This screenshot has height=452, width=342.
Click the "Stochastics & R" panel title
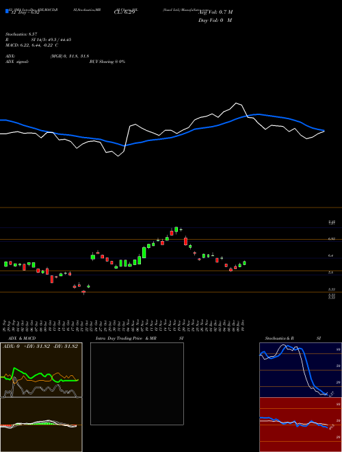279,338
